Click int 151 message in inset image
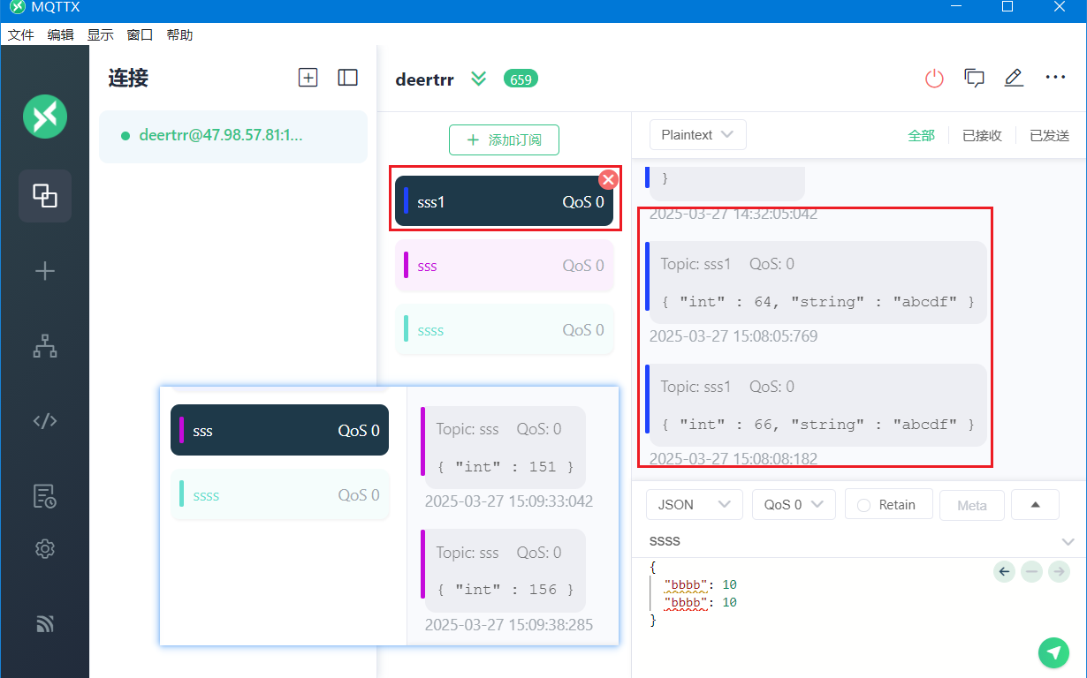Image resolution: width=1087 pixels, height=678 pixels. click(x=503, y=448)
